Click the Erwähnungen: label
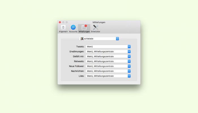This screenshot has width=198, height=113. click(x=77, y=51)
